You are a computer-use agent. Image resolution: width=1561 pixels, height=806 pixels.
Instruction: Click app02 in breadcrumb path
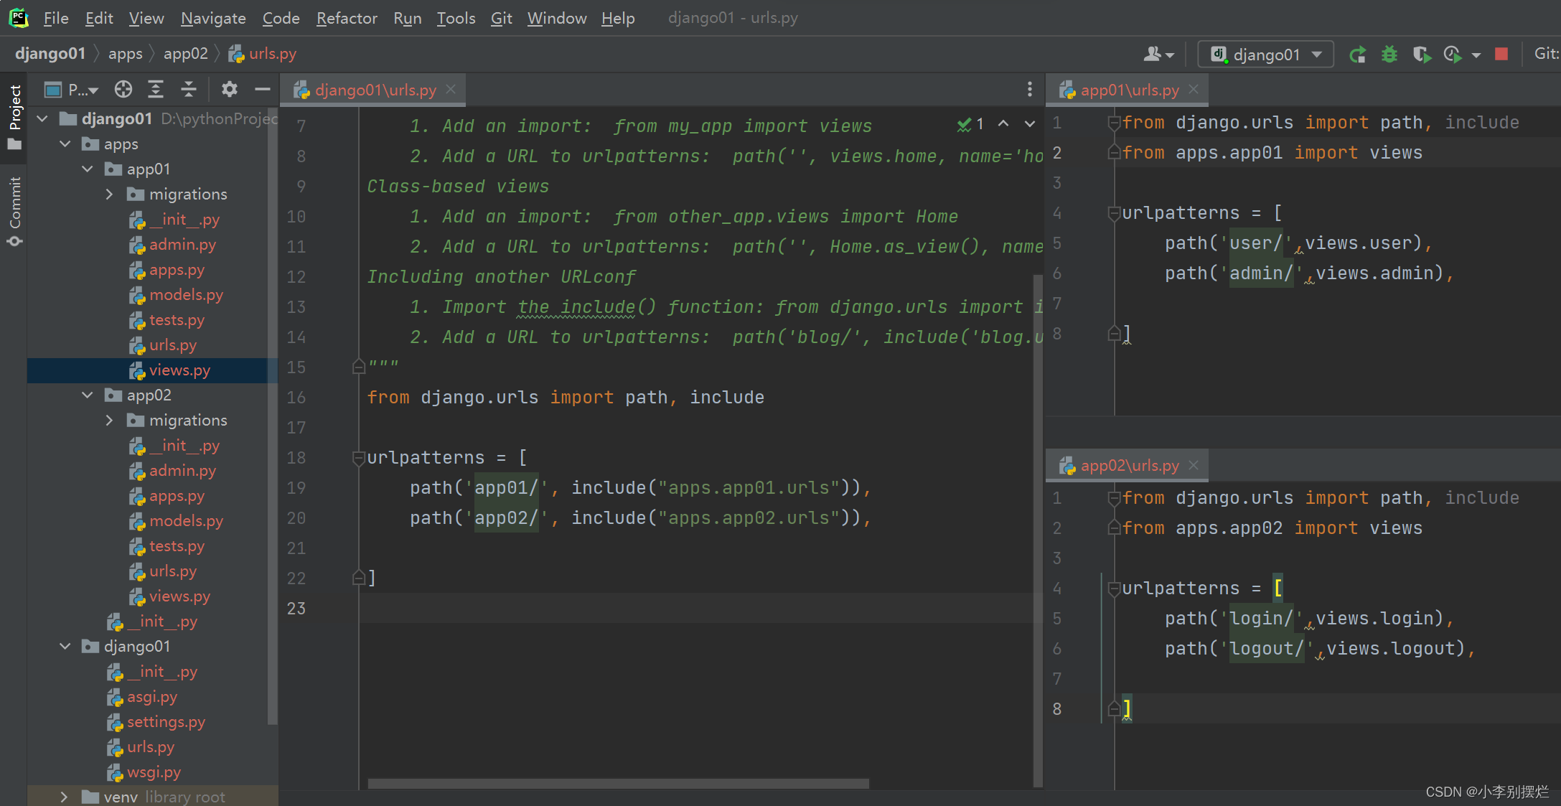click(185, 54)
